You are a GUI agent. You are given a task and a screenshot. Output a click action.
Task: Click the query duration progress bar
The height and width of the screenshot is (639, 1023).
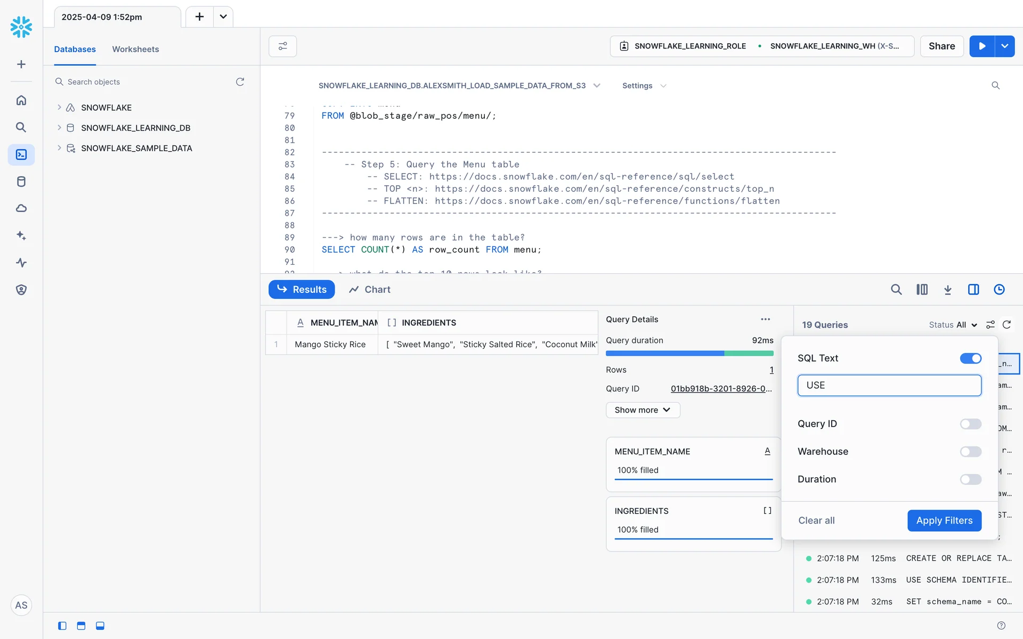coord(689,353)
